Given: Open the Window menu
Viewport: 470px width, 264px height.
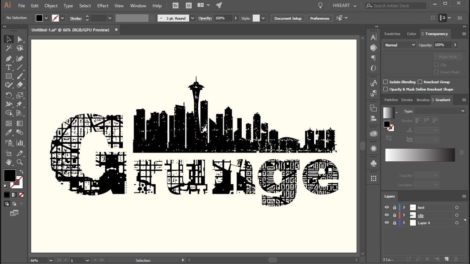Looking at the screenshot, I should pos(138,6).
